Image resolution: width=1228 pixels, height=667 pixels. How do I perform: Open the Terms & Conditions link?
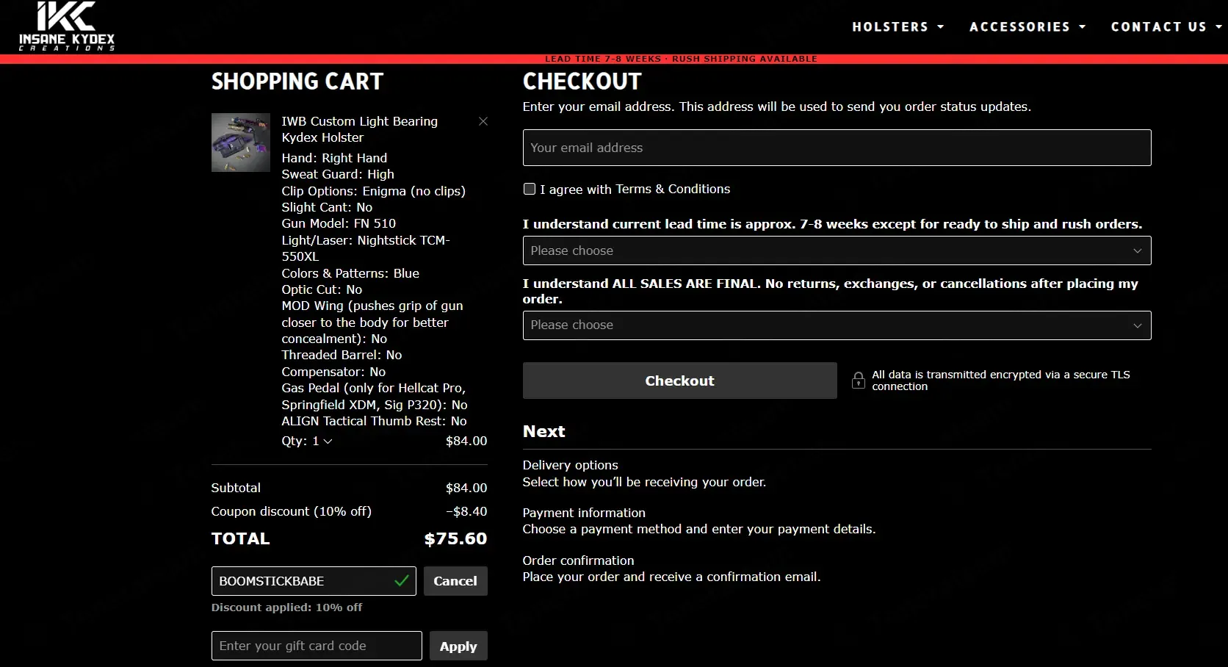pos(673,189)
